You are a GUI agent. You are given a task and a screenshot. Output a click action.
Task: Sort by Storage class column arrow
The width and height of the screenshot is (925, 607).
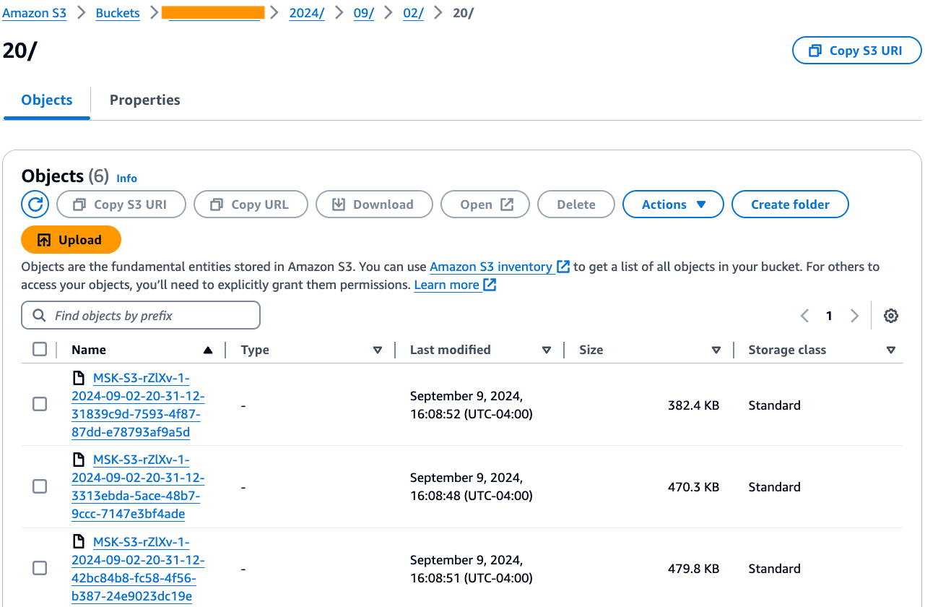(890, 350)
